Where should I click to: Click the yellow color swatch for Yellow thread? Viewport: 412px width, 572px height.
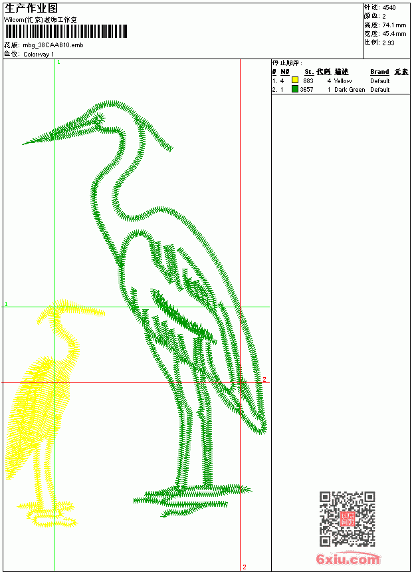295,80
